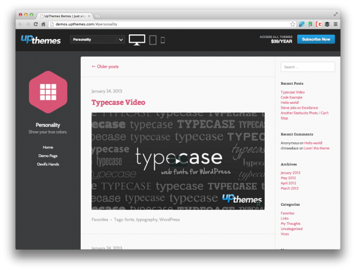Click the WordPress tag link
The image size is (356, 271).
pyautogui.click(x=169, y=219)
